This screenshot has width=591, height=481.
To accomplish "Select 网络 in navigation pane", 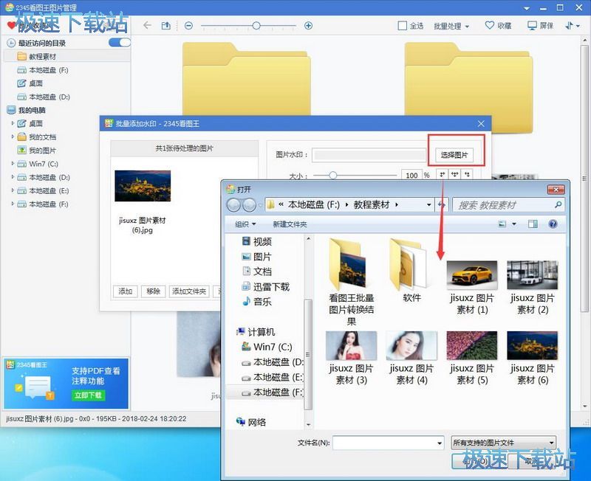I will point(251,422).
